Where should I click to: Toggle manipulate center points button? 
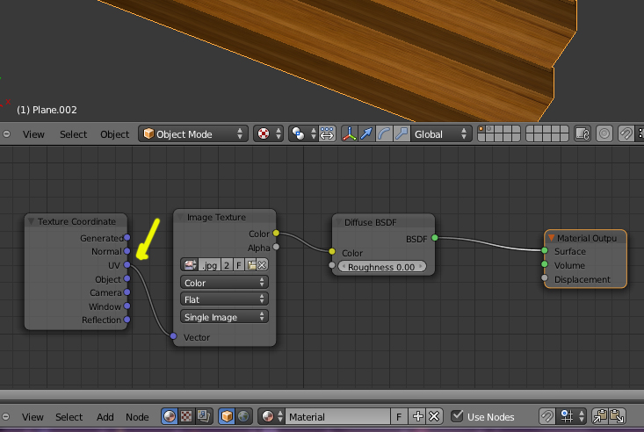(x=327, y=133)
